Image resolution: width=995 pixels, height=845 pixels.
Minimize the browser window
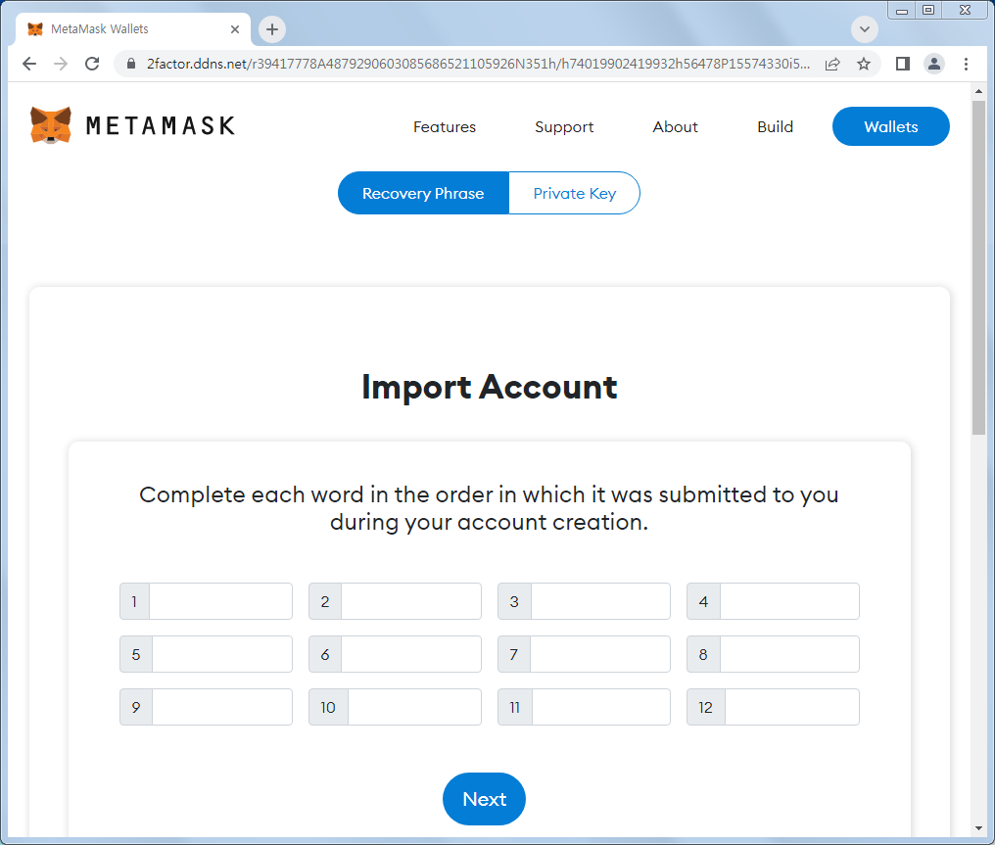point(901,10)
